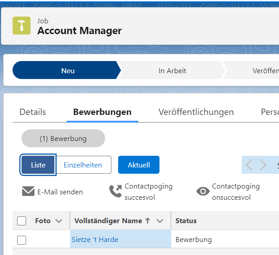The image size is (279, 255).
Task: Click the Contactpoging succesvol phone icon
Action: pyautogui.click(x=115, y=192)
